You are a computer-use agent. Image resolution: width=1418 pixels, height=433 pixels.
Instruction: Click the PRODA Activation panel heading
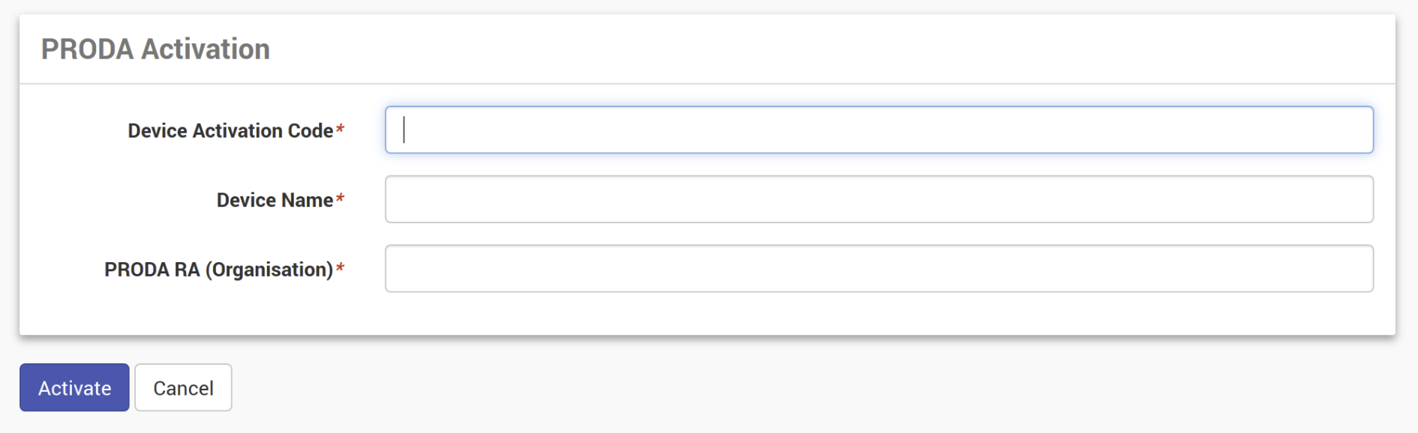[155, 49]
